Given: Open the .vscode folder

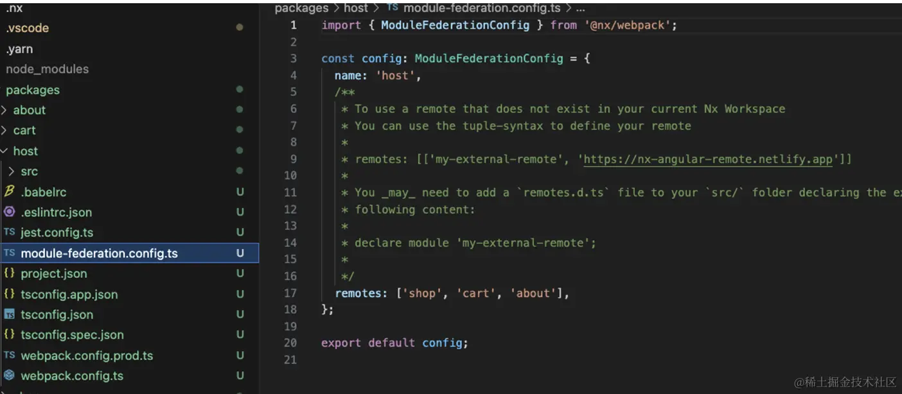Looking at the screenshot, I should pos(27,28).
